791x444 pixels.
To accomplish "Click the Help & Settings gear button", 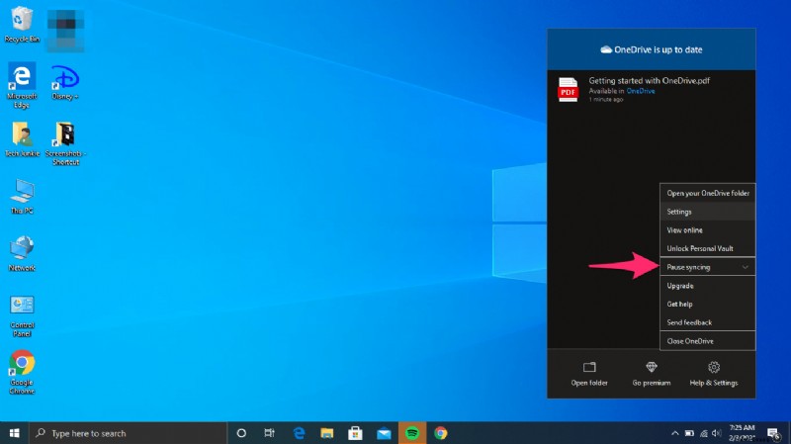I will coord(713,374).
